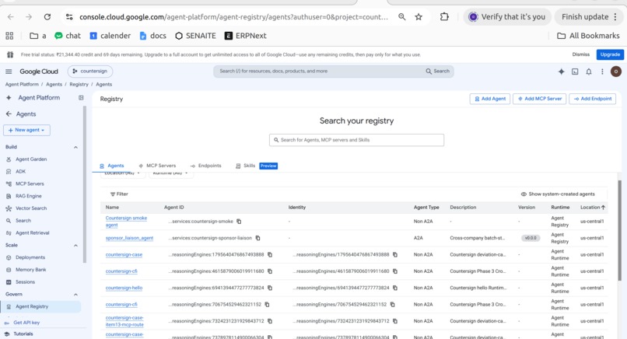Click the browser address bar
Viewport: 627px width, 339px height.
click(233, 17)
